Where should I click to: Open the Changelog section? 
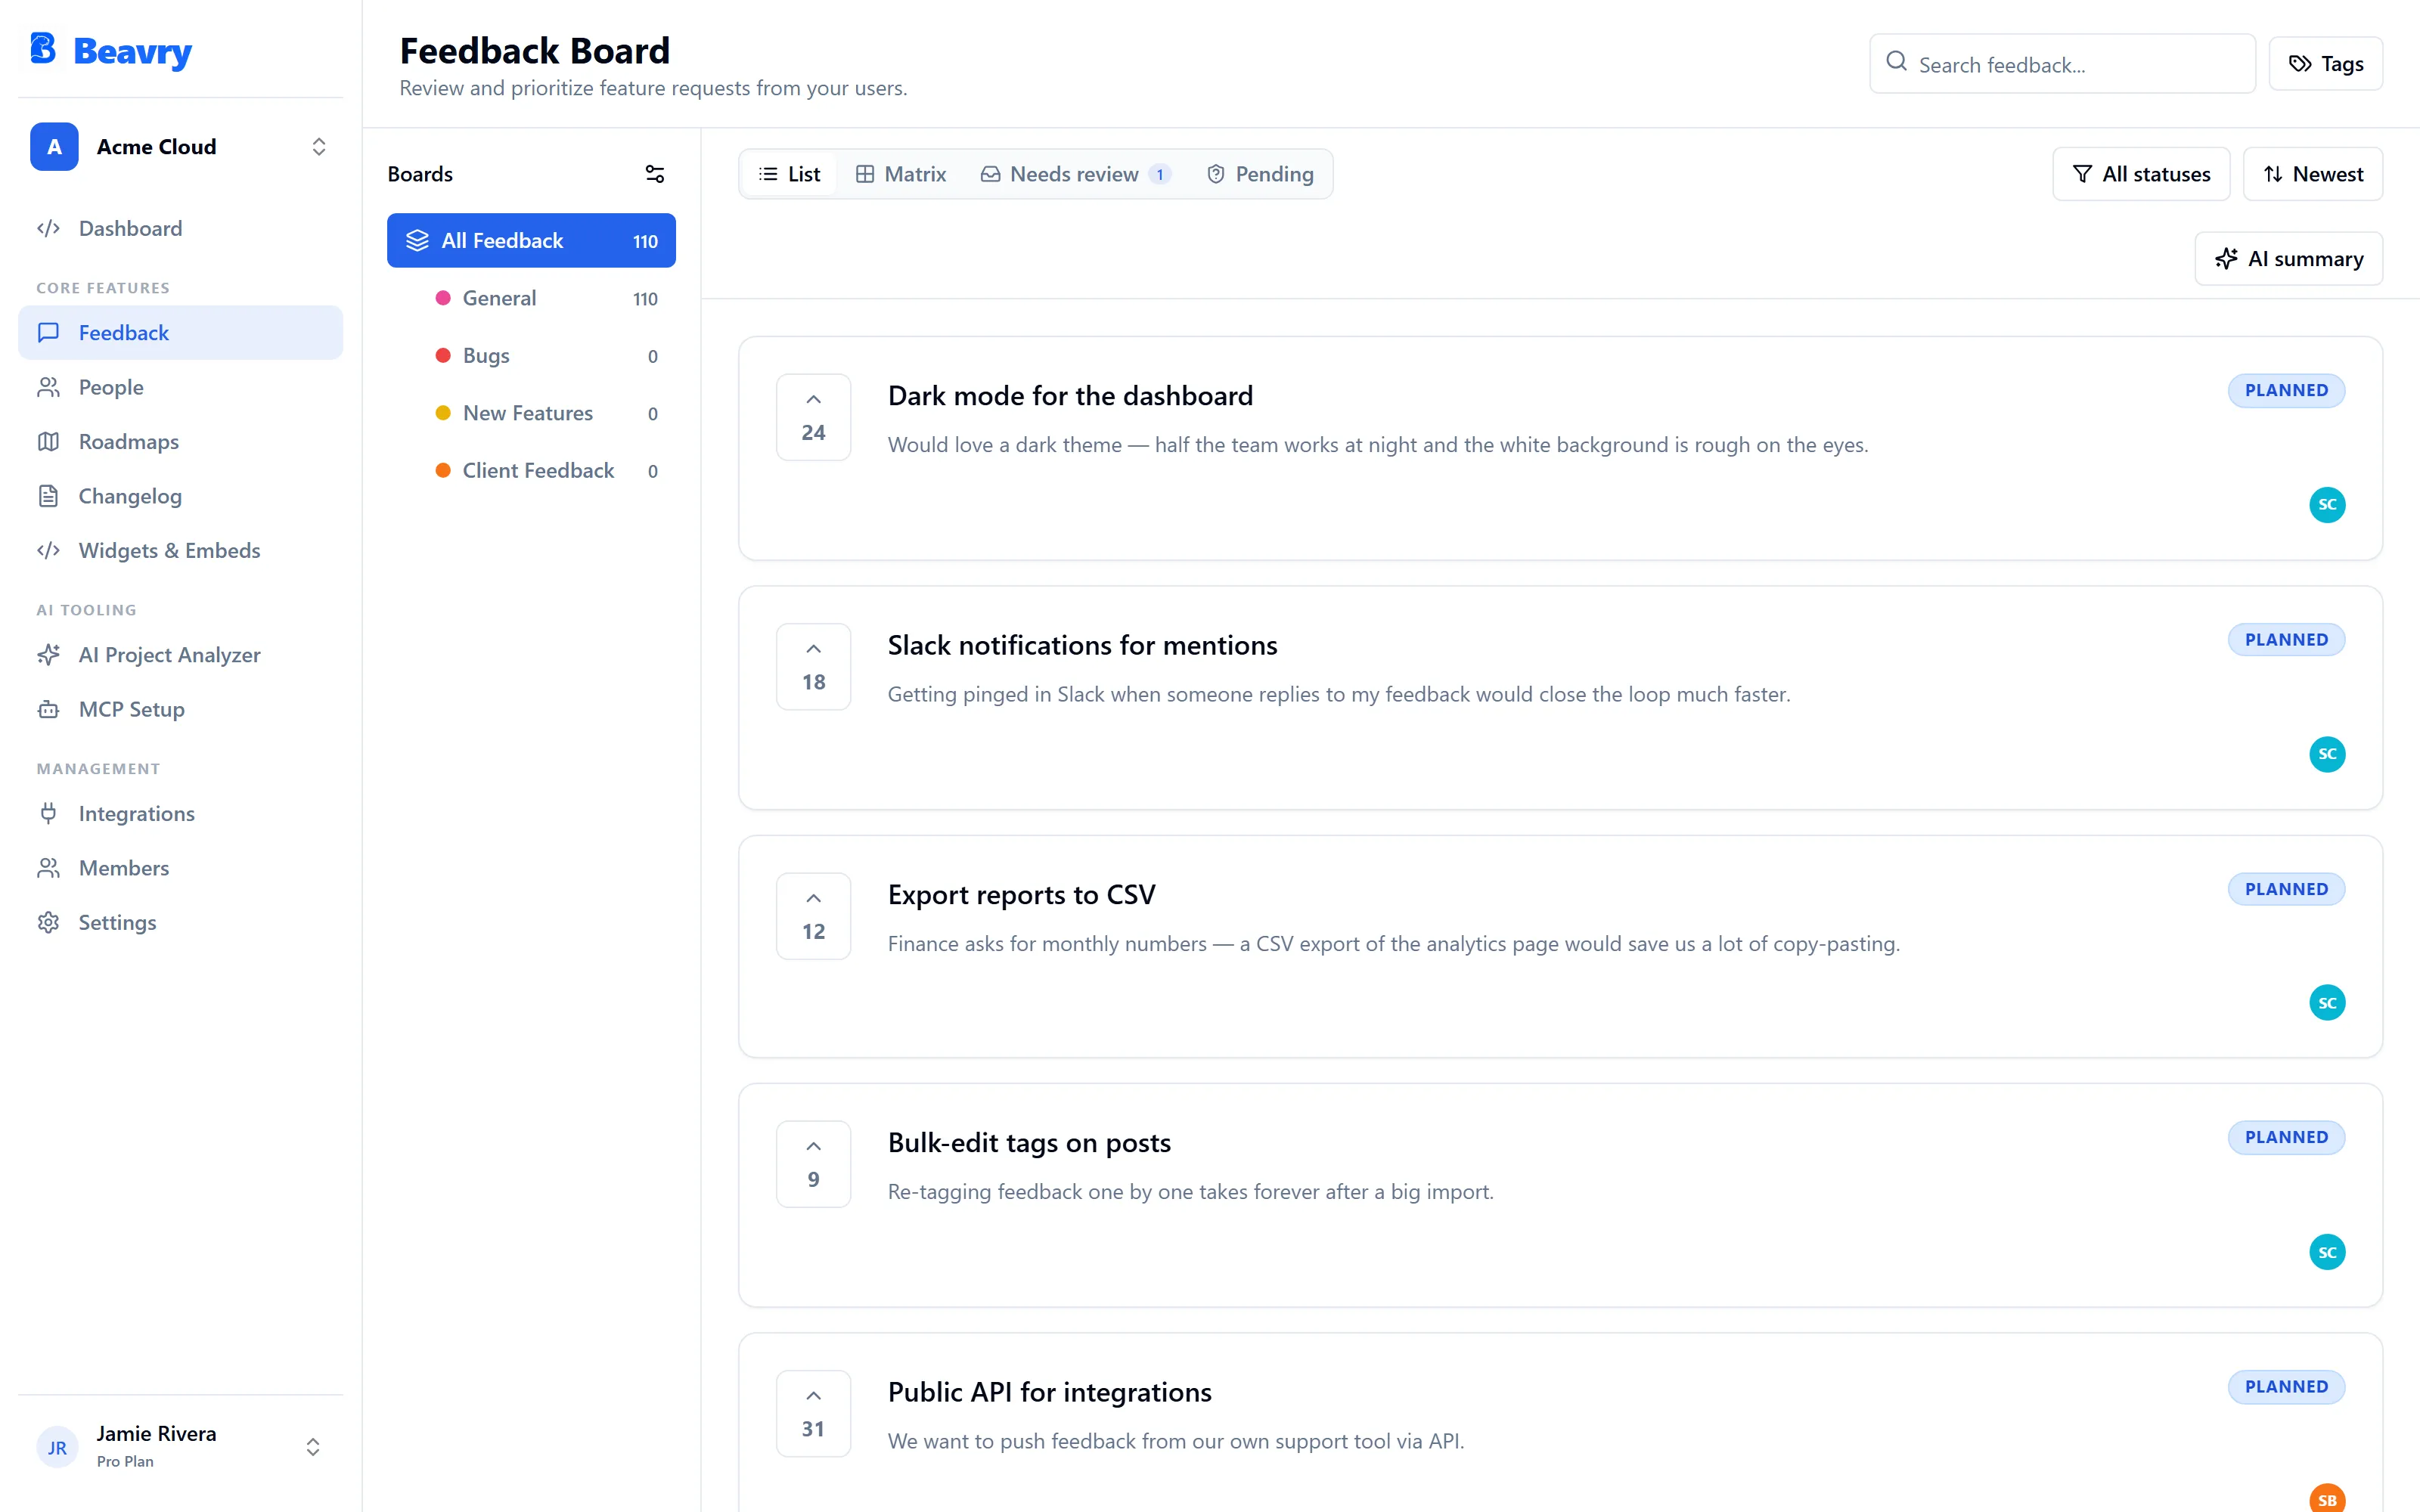180,496
